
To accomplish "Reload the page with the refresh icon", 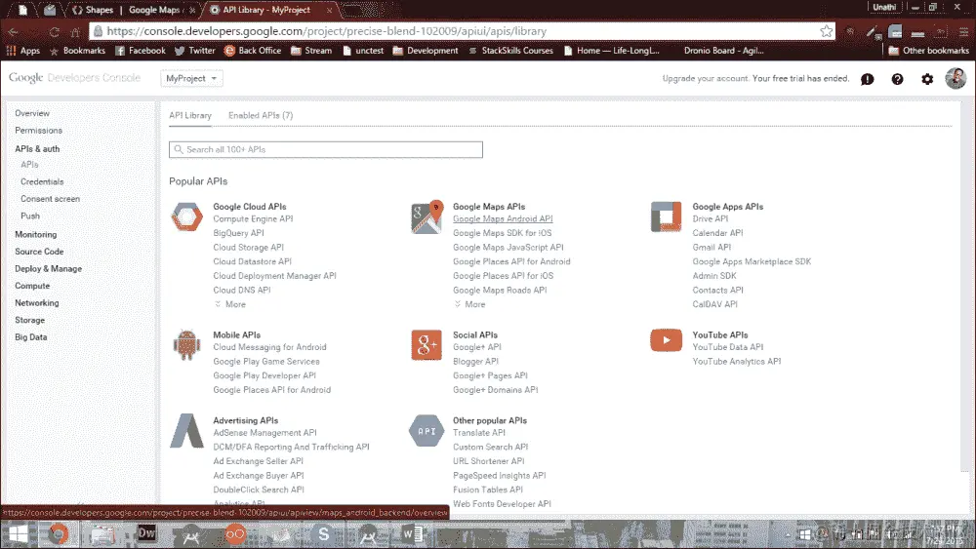I will click(54, 32).
